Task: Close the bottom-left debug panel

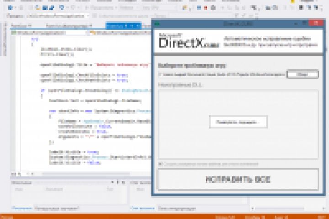Action: [123, 182]
